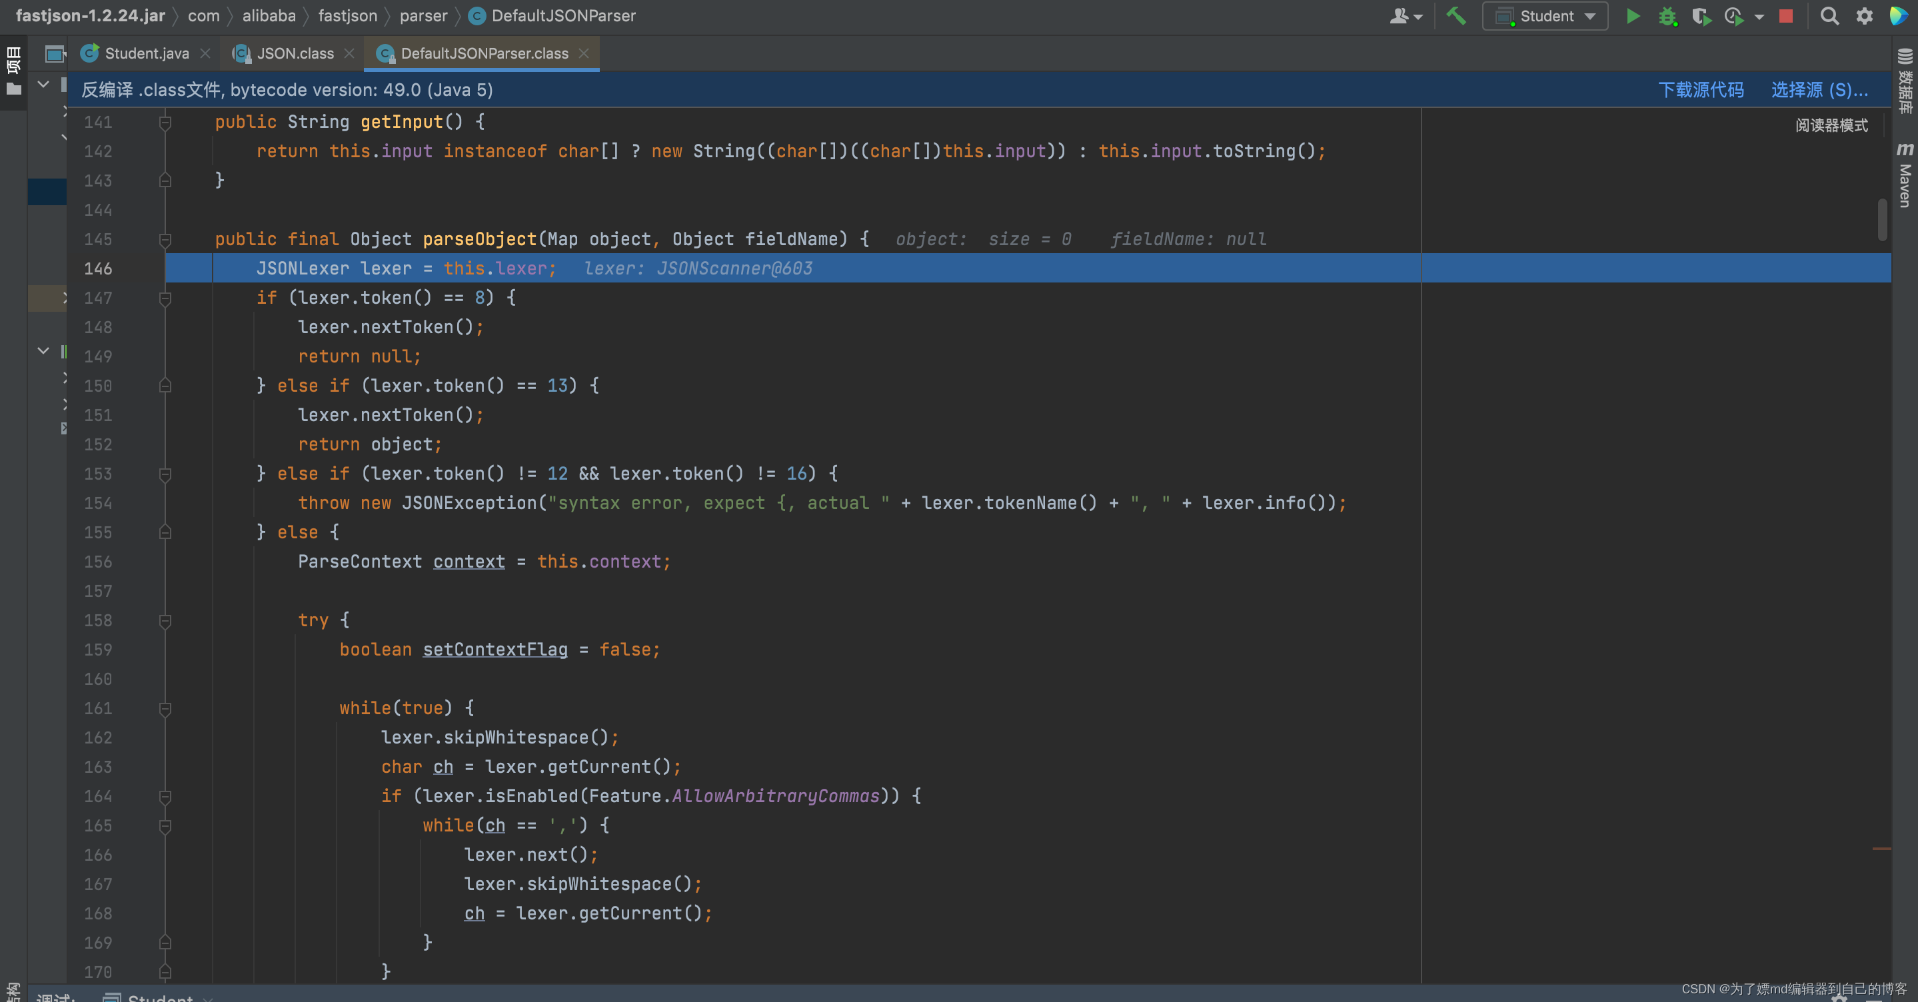1918x1002 pixels.
Task: Click 'JSONException' on line 154
Action: tap(469, 503)
